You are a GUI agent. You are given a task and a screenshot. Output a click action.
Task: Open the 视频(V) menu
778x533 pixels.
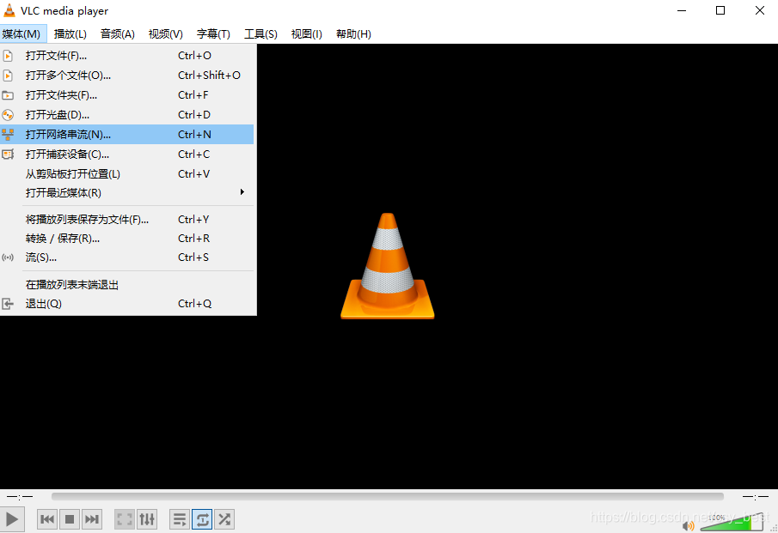coord(165,33)
